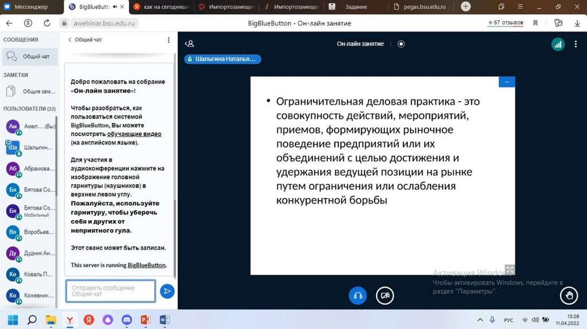This screenshot has width=587, height=329.
Task: Click the awebinar.bsu.edu.ru address field
Action: pyautogui.click(x=104, y=23)
